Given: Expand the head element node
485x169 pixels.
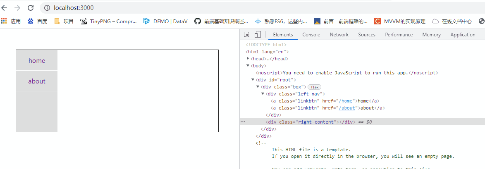Looking at the screenshot, I should (x=248, y=58).
